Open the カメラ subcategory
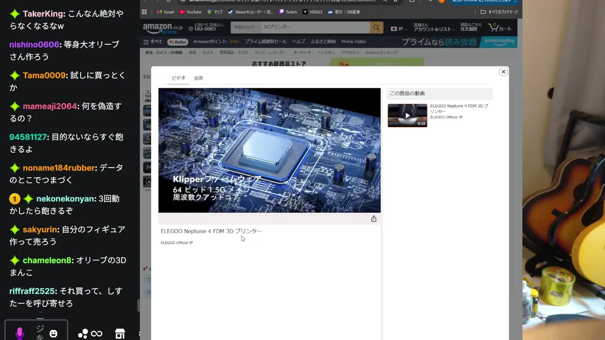This screenshot has height=340, width=605. pyautogui.click(x=208, y=52)
